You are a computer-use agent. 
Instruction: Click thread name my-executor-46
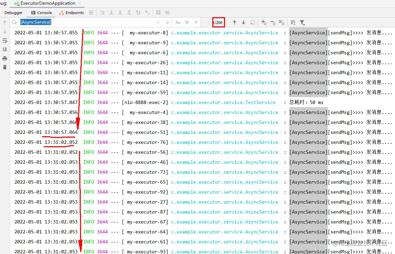pyautogui.click(x=146, y=162)
